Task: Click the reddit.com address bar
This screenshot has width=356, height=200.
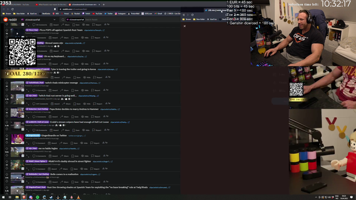Action: click(119, 9)
